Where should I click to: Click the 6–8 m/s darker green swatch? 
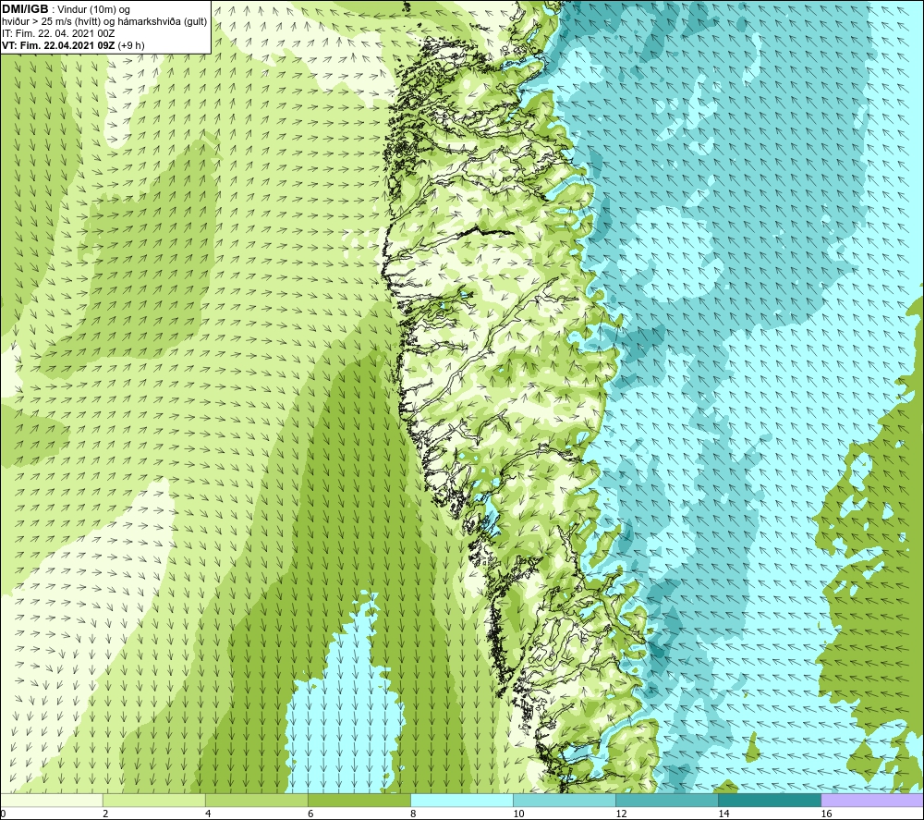point(359,801)
